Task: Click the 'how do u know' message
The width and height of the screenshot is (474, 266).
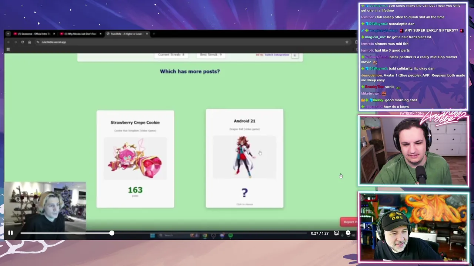Action: tap(385, 107)
